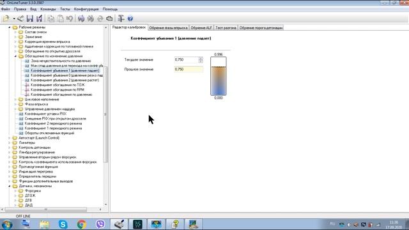Expand the Автостарт (Launch Control) folder
Viewport: 409px width, 230px height.
click(x=10, y=138)
